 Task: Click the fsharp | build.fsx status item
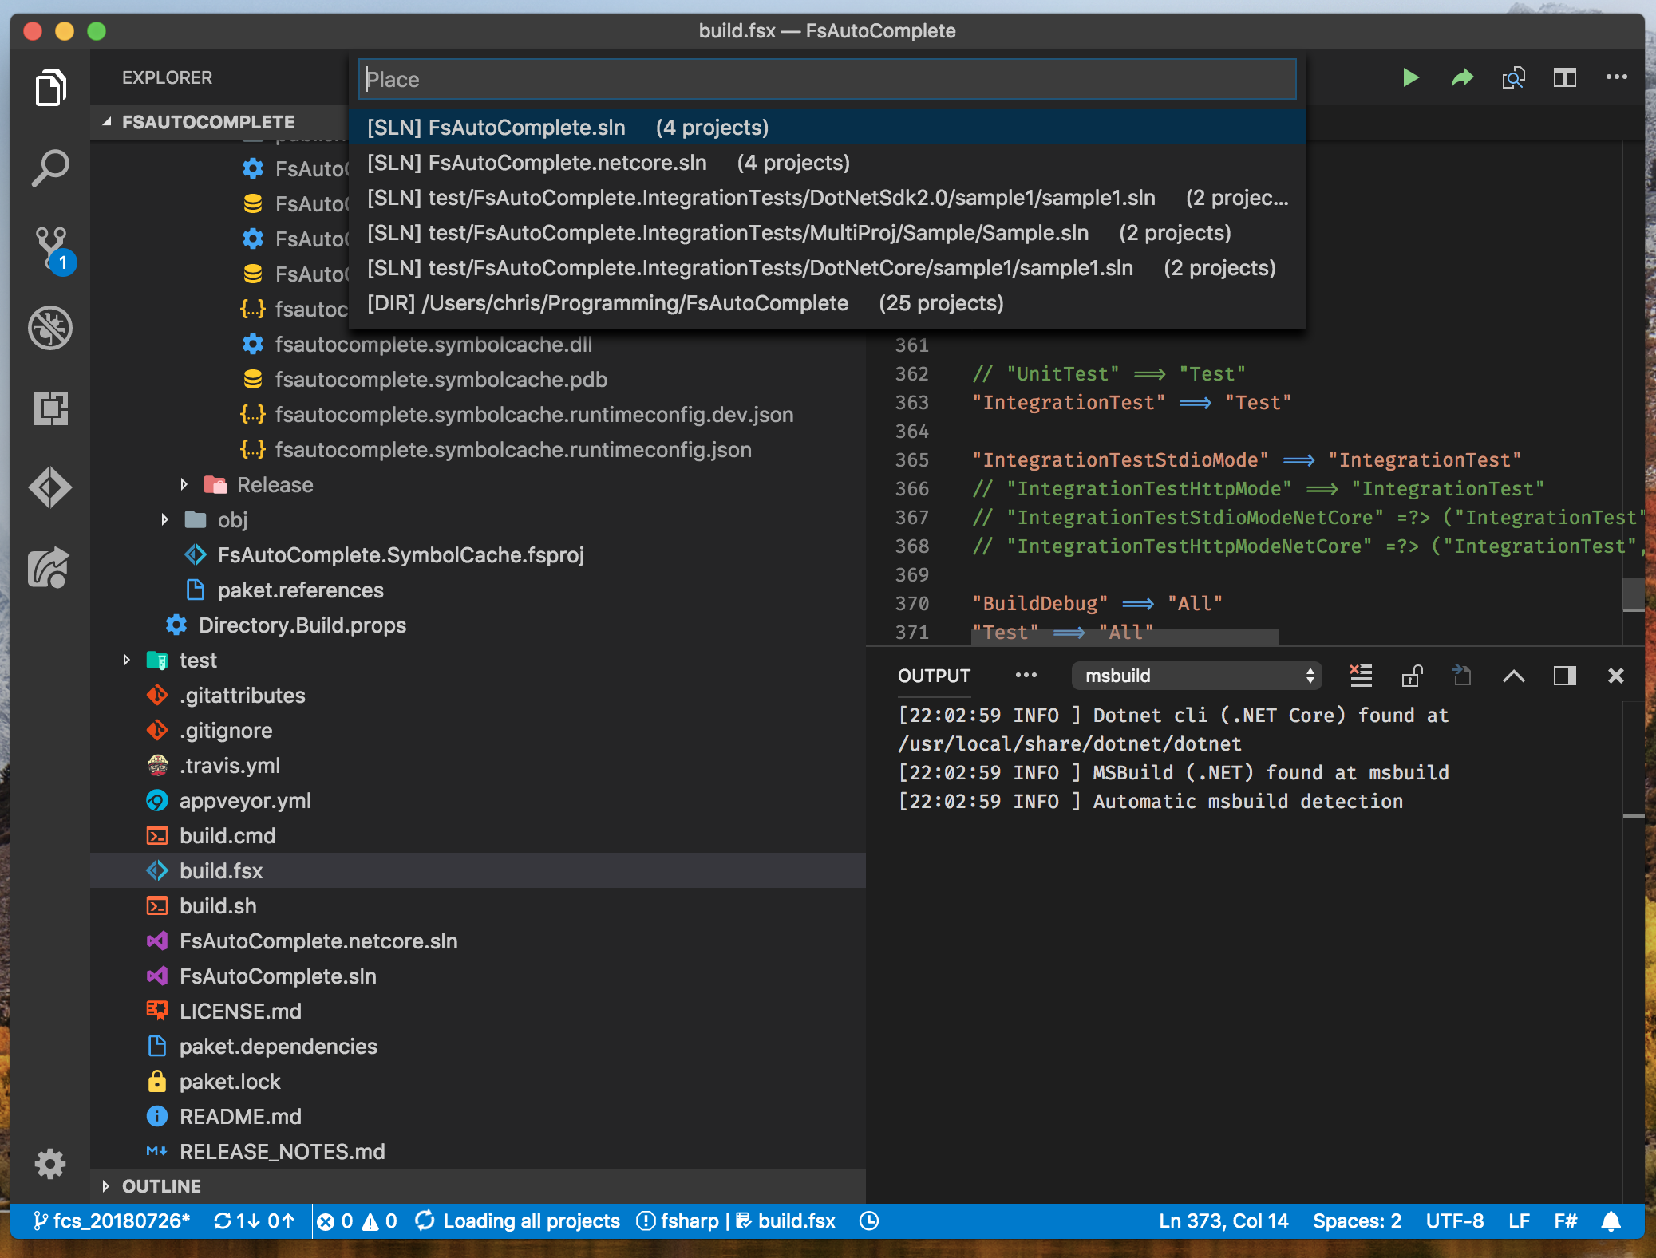coord(736,1221)
